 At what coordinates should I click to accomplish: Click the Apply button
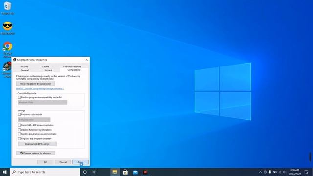point(80,162)
